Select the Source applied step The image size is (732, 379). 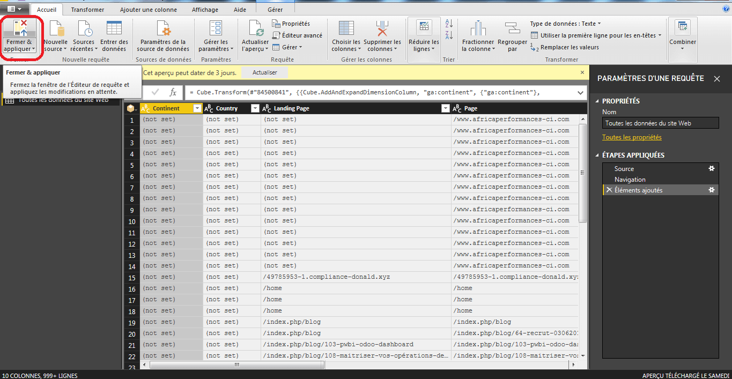660,168
